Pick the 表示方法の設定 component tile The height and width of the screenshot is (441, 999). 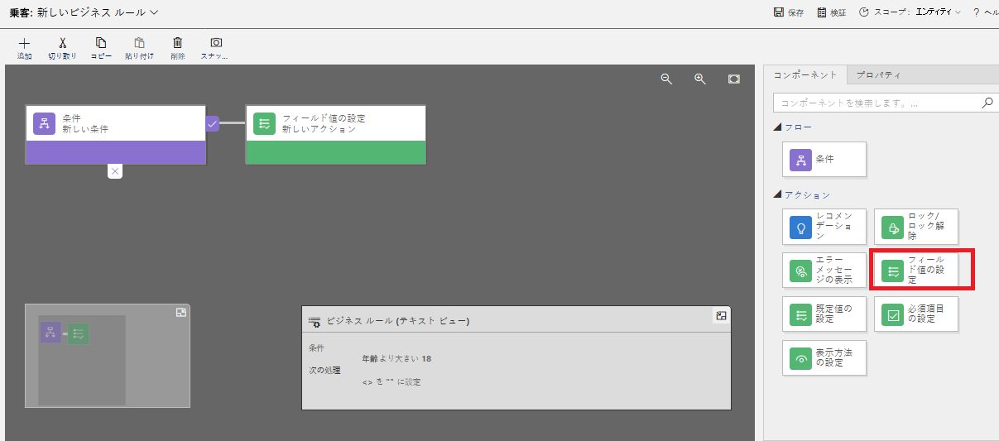click(824, 358)
